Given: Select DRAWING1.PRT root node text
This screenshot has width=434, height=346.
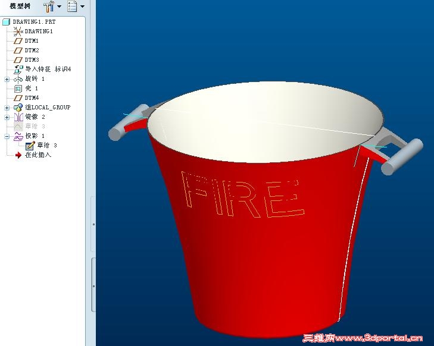Looking at the screenshot, I should [34, 22].
